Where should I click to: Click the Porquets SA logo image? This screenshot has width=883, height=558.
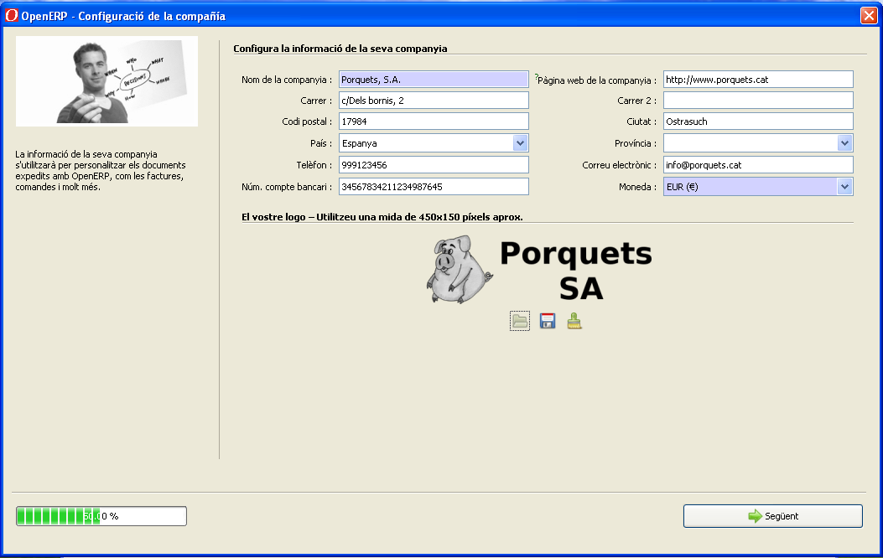coord(539,270)
